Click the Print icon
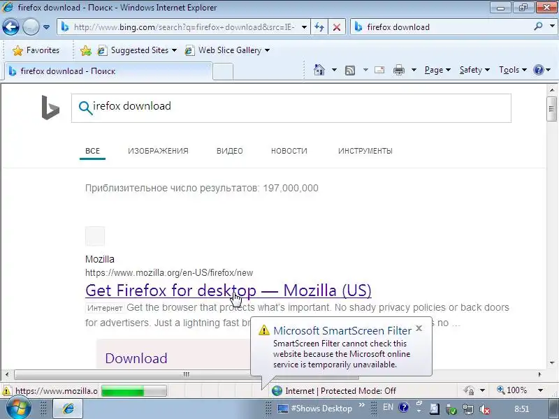The image size is (559, 419). (398, 70)
